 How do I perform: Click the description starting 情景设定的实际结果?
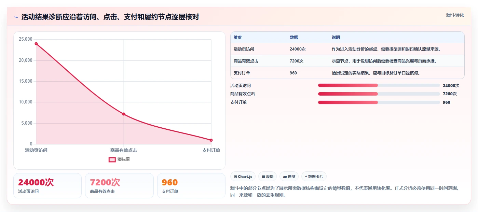pyautogui.click(x=376, y=73)
